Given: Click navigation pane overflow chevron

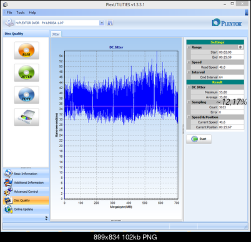Looking at the screenshot, I should 46,218.
